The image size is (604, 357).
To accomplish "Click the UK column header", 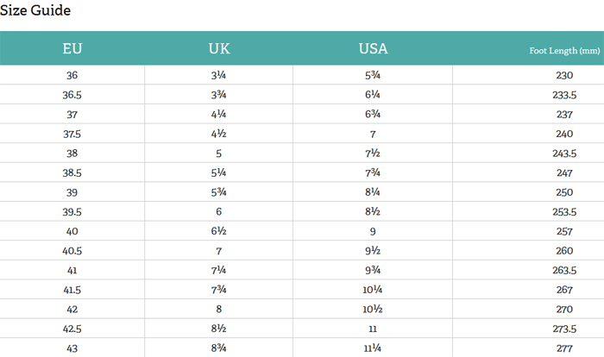I will pos(219,48).
